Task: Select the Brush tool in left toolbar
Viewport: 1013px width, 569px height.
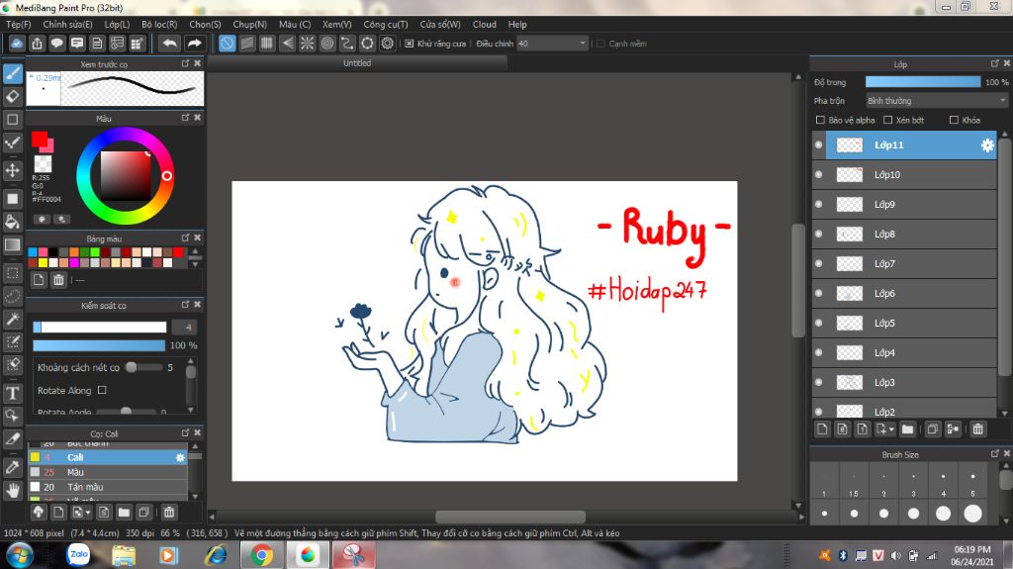Action: pyautogui.click(x=13, y=73)
